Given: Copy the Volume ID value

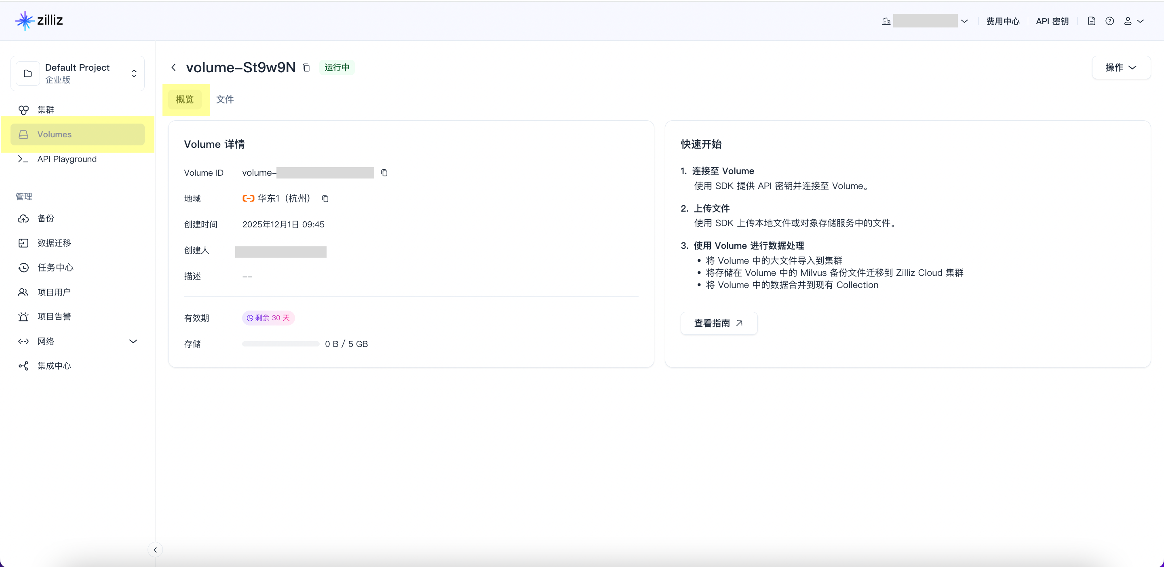Looking at the screenshot, I should click(x=384, y=173).
